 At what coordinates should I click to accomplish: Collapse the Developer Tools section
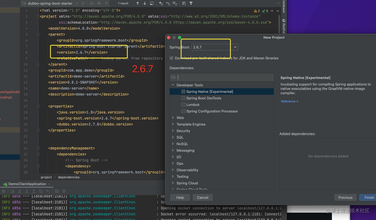click(x=173, y=85)
